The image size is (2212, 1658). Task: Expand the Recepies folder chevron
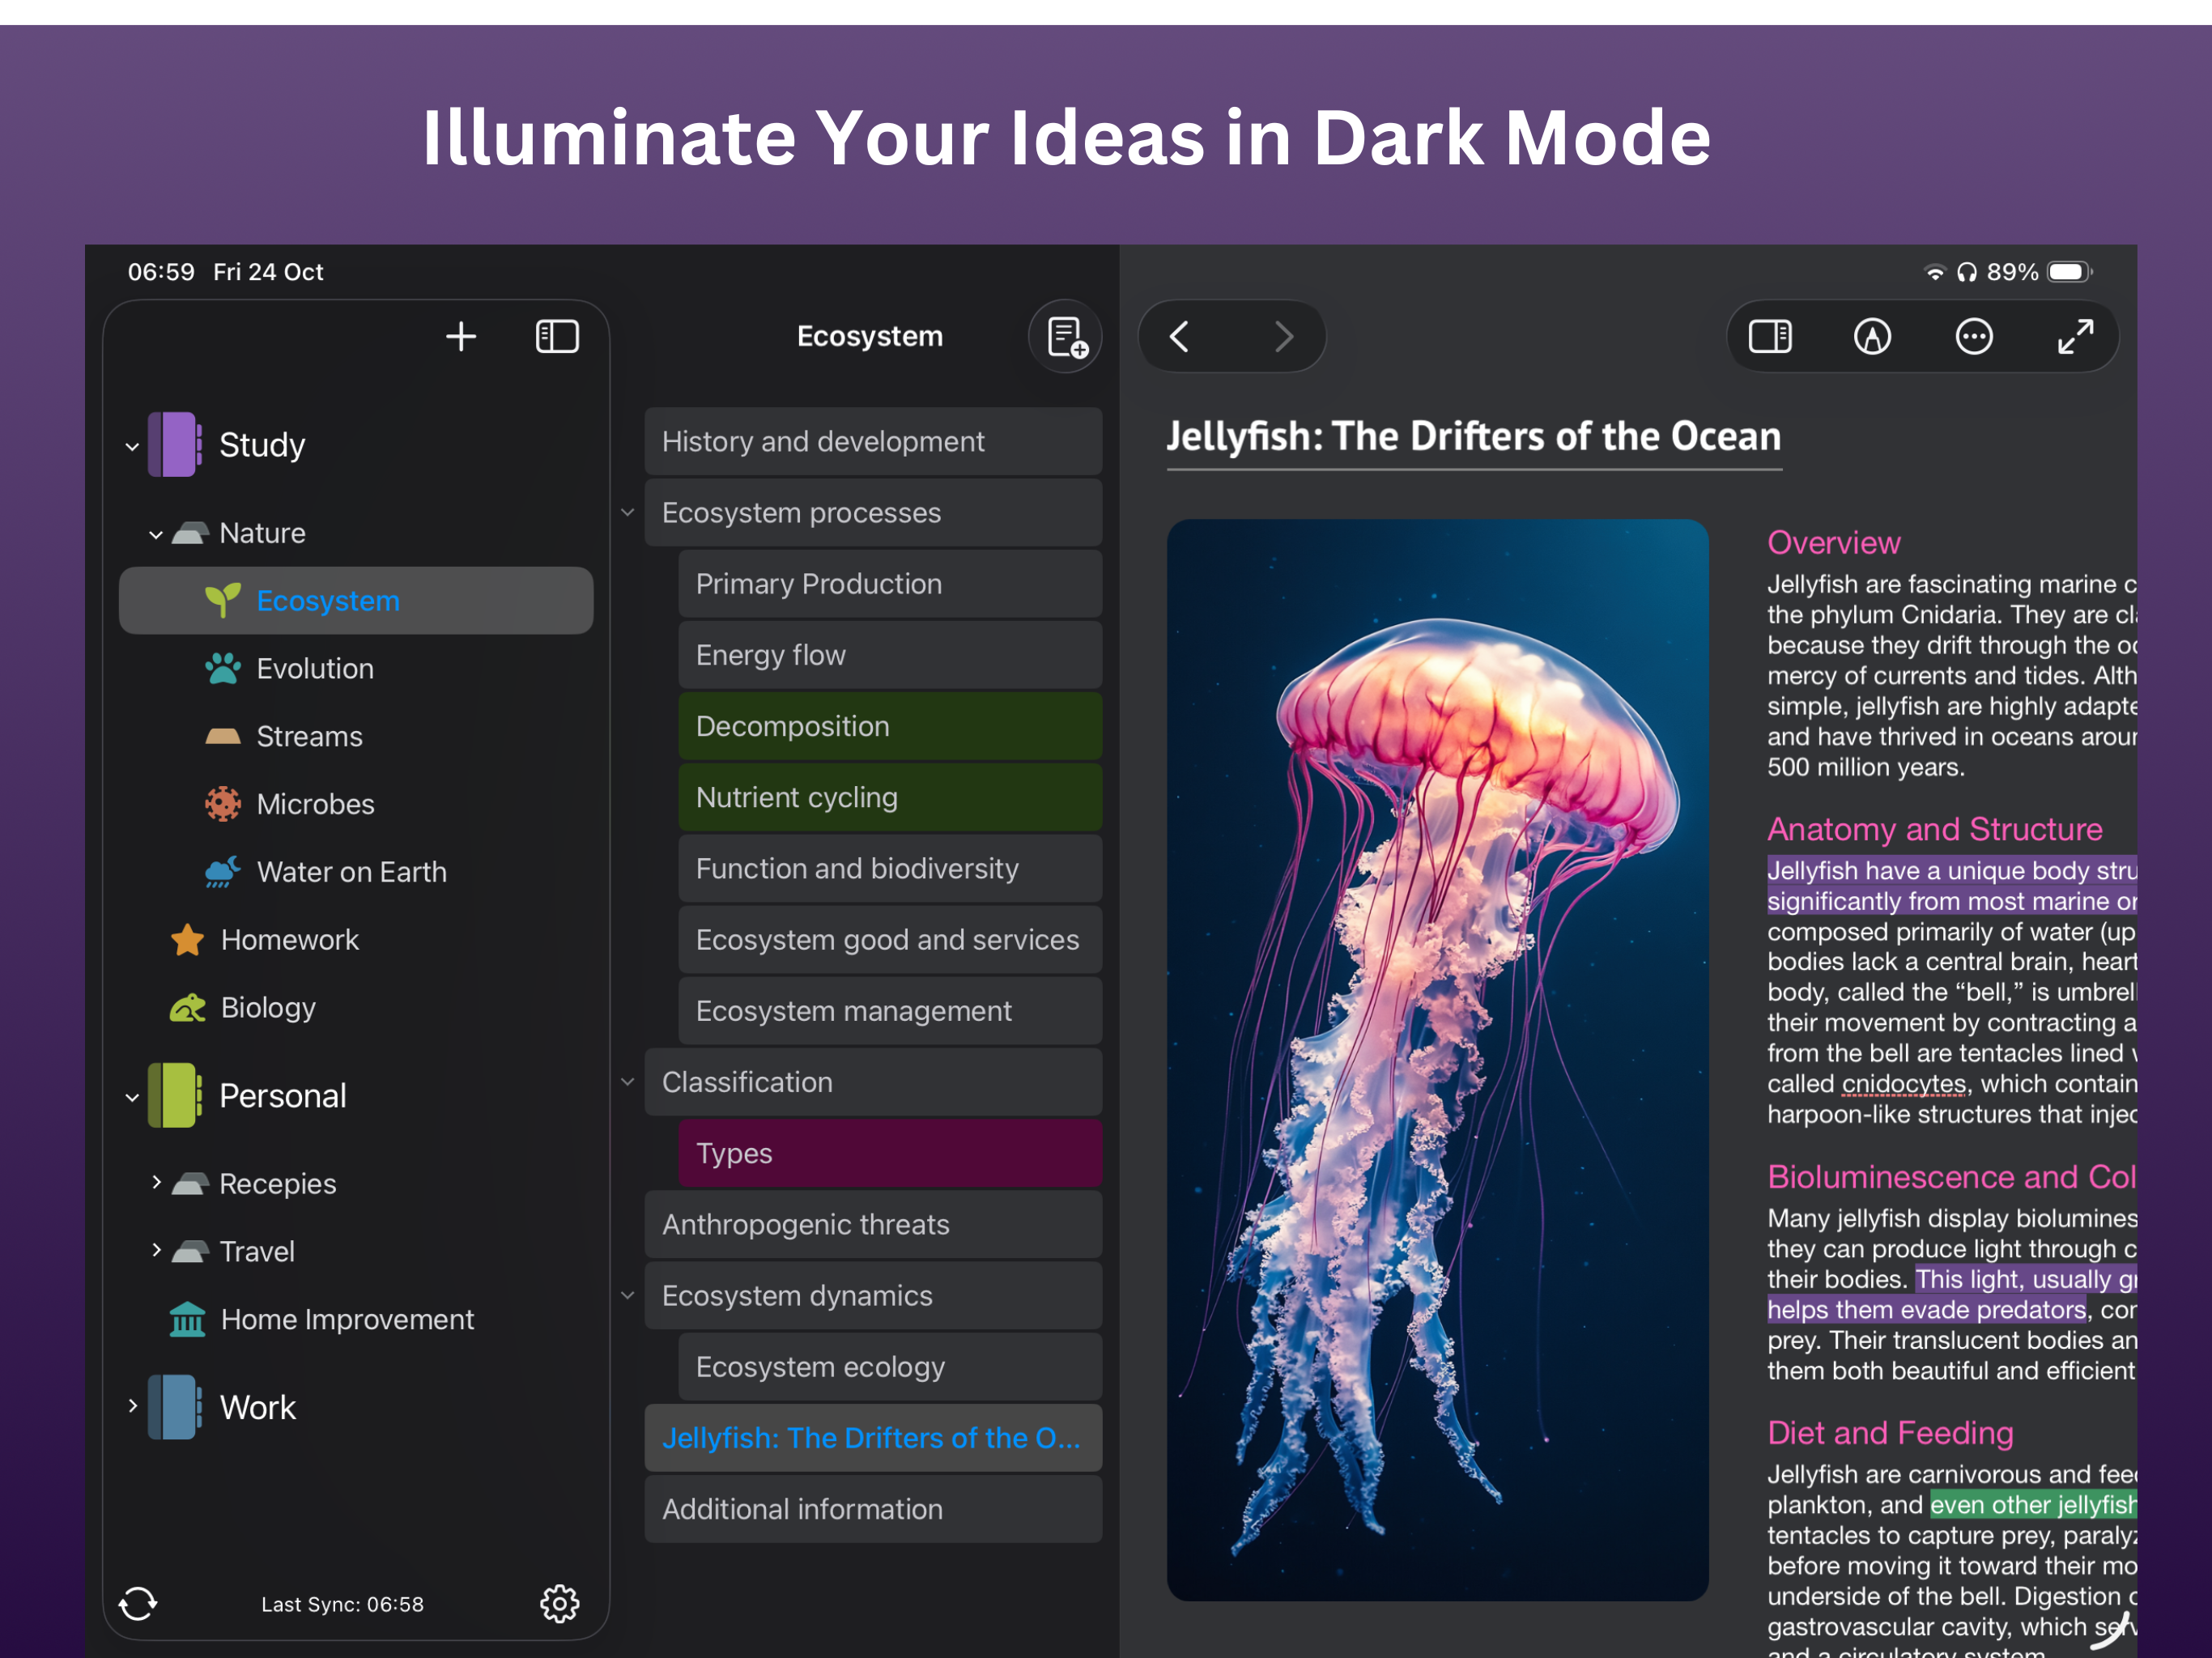156,1182
